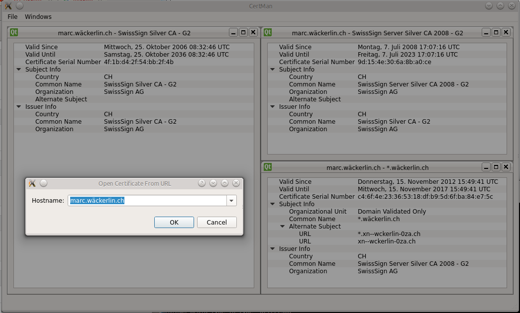The width and height of the screenshot is (520, 313).
Task: Minimize the SwissSign Silver CA - G2 subwindow
Action: pyautogui.click(x=233, y=32)
